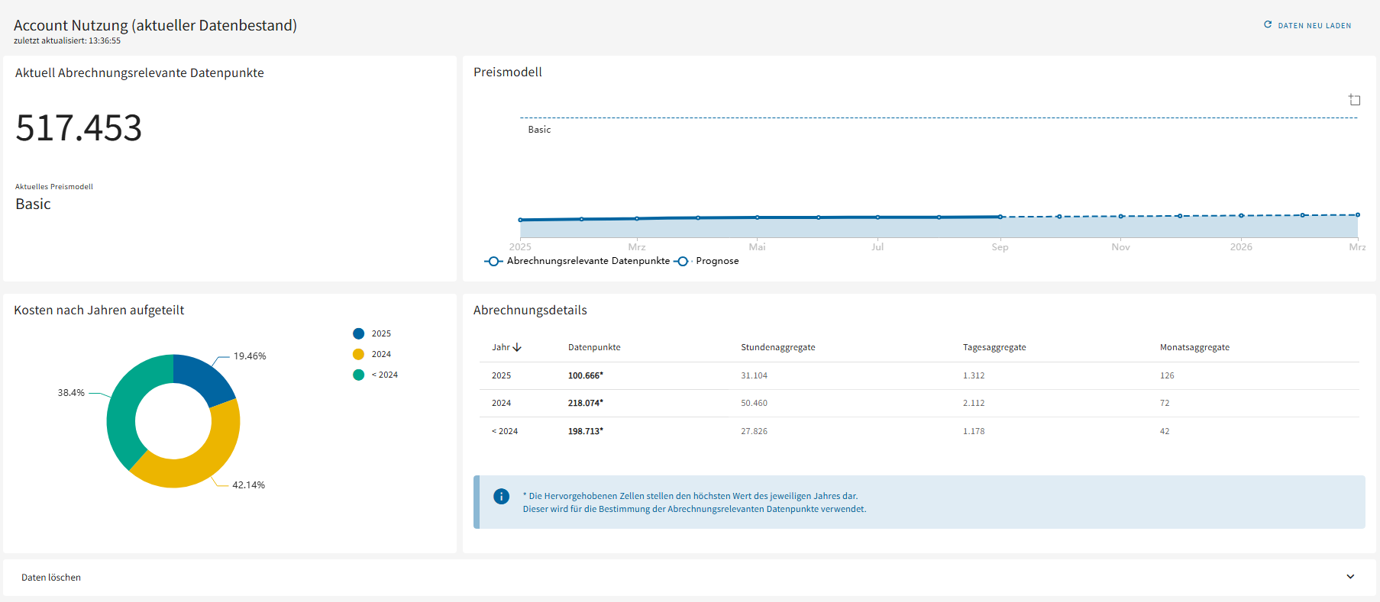Click the 2024 row value 218.074*

click(x=585, y=403)
